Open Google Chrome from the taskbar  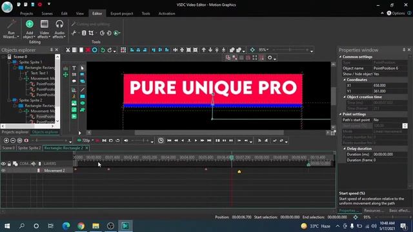point(81,226)
